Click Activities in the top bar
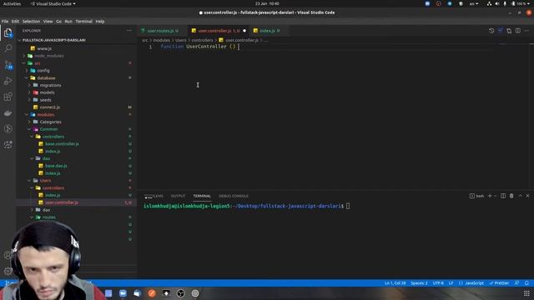 pos(12,3)
